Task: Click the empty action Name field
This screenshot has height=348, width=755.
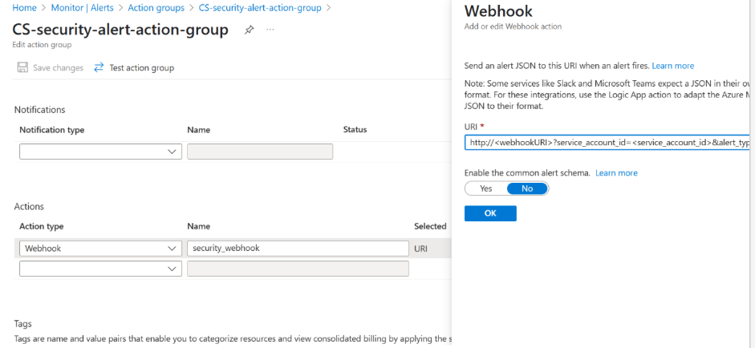Action: [x=298, y=269]
